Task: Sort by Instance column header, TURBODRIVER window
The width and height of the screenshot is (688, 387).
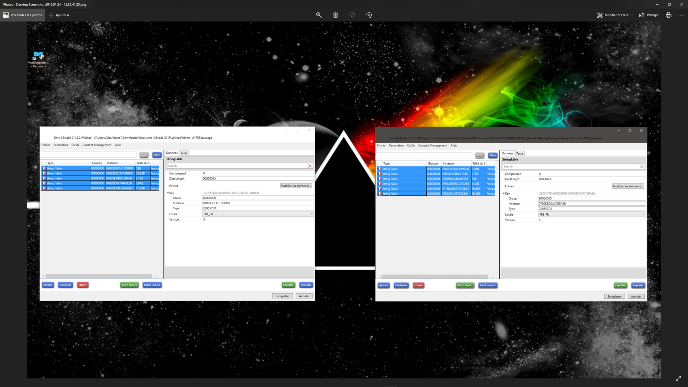Action: tap(456, 163)
